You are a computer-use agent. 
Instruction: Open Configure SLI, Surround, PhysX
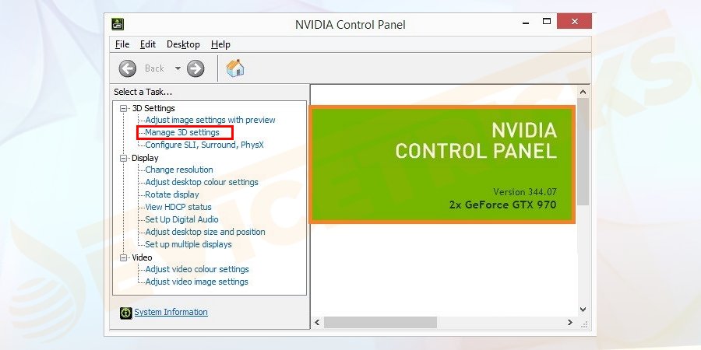click(204, 145)
